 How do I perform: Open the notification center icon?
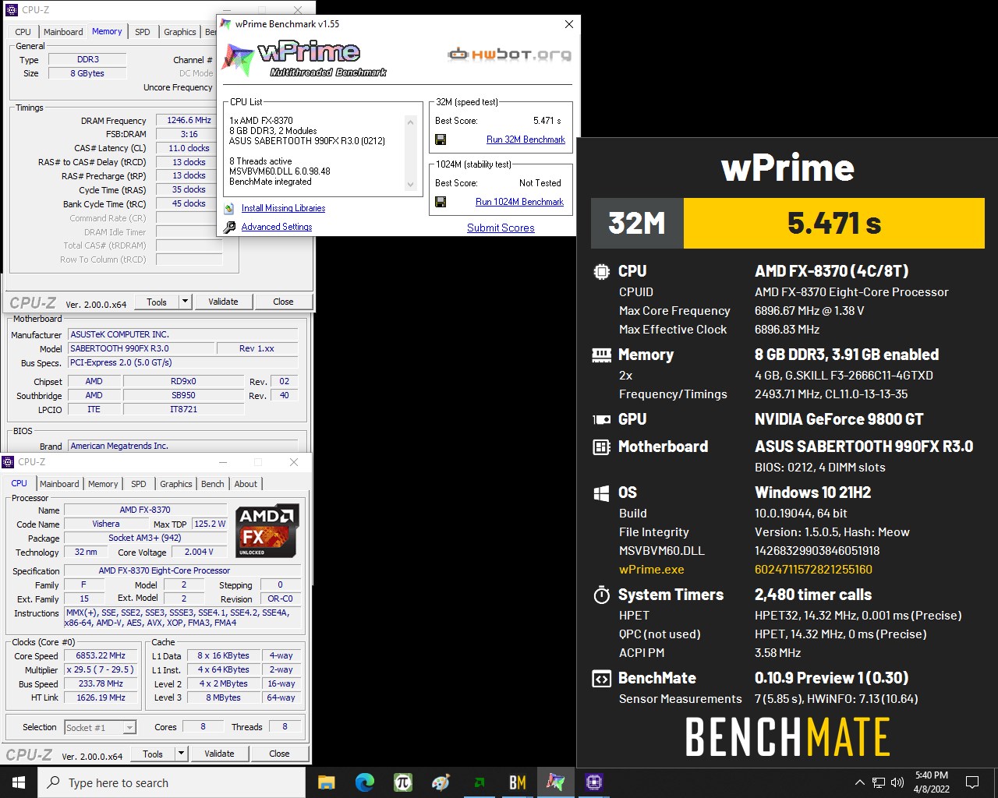click(972, 782)
